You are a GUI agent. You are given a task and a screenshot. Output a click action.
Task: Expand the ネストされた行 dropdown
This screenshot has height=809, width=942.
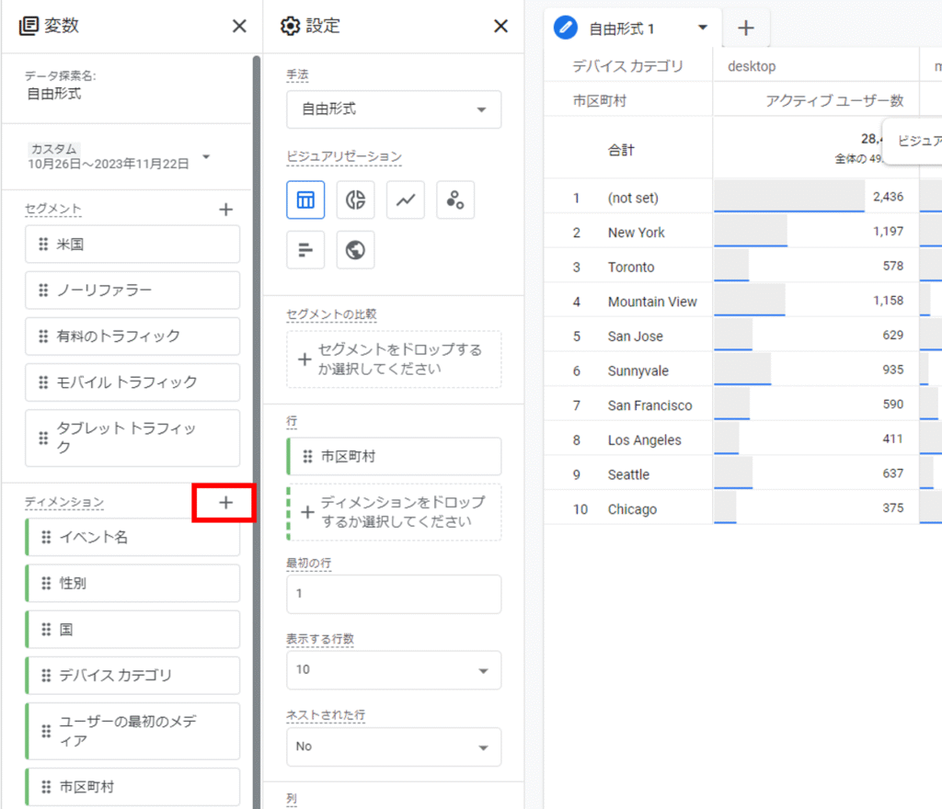[x=394, y=746]
